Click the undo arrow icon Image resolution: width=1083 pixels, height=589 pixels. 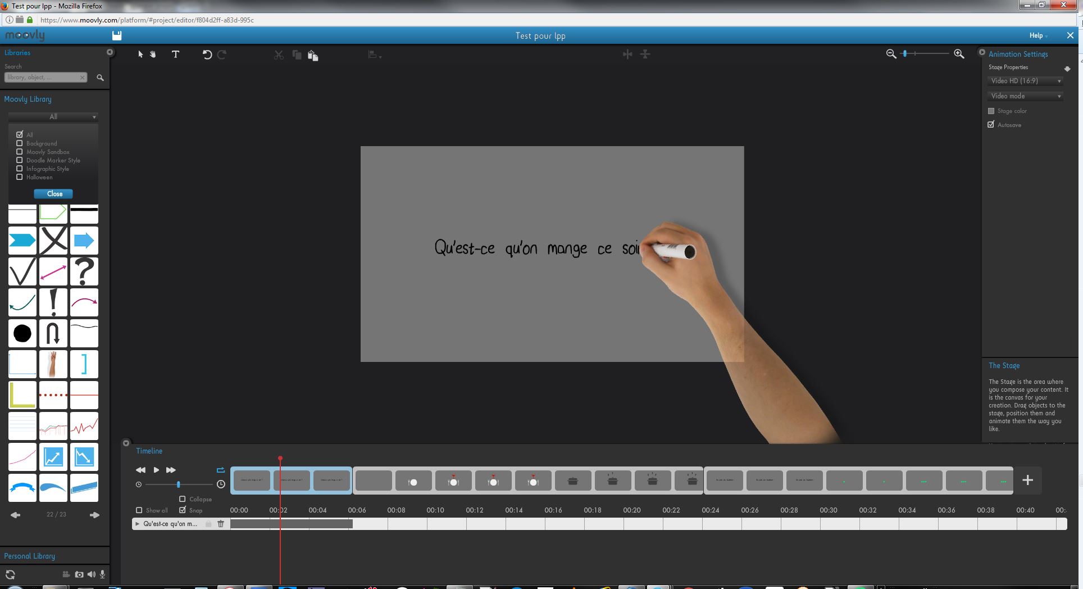point(207,55)
